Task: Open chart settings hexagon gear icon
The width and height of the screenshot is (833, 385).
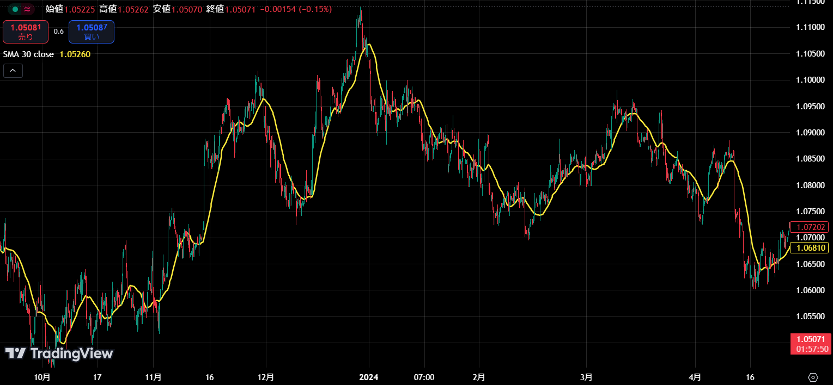Action: pyautogui.click(x=813, y=377)
